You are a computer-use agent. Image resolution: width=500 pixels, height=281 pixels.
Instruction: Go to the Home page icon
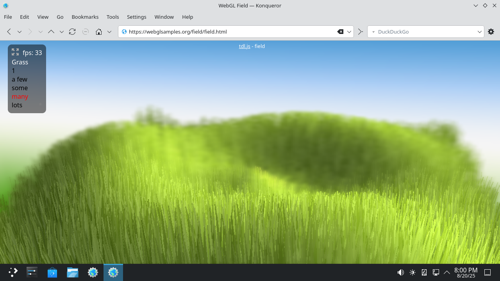(99, 32)
